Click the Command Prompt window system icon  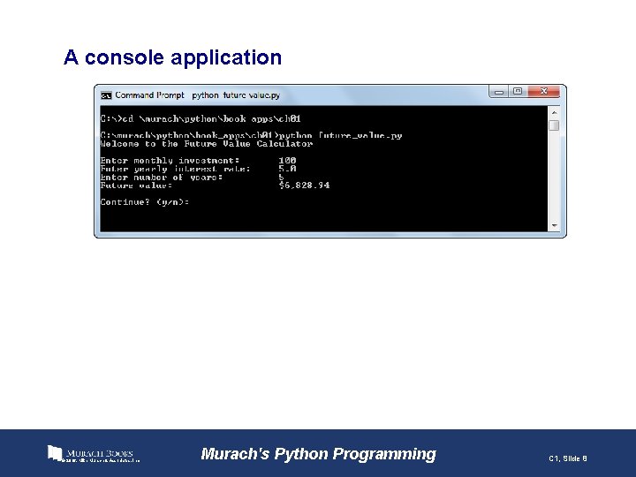click(106, 95)
